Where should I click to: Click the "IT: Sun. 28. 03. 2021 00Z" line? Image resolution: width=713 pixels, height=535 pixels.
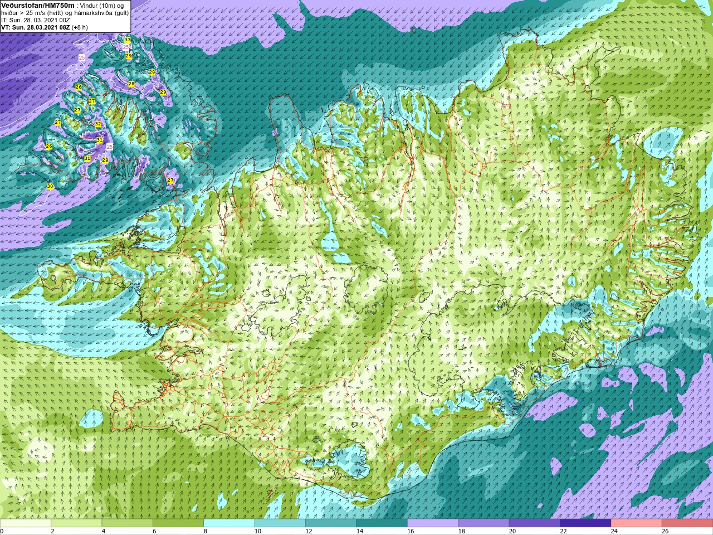35,20
